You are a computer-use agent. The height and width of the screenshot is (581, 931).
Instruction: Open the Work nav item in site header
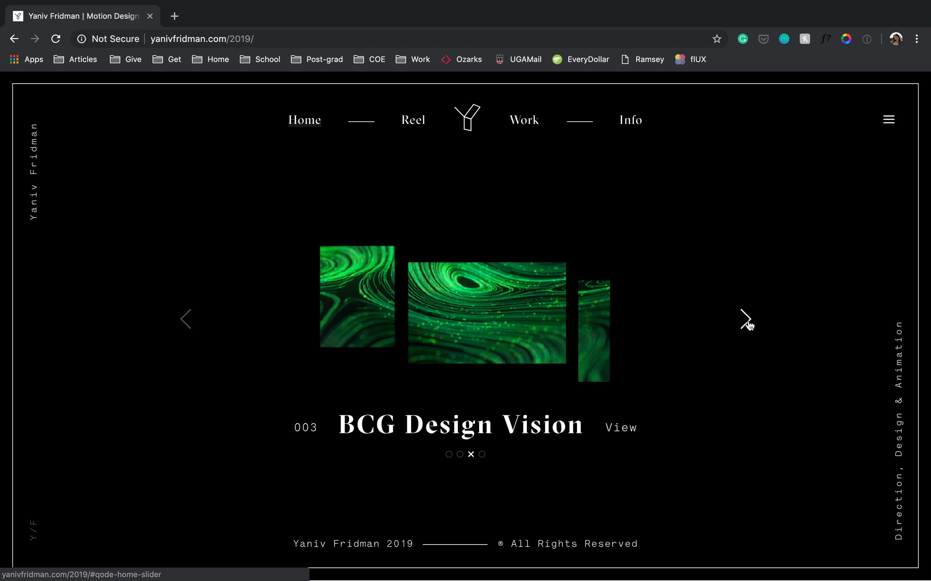524,120
